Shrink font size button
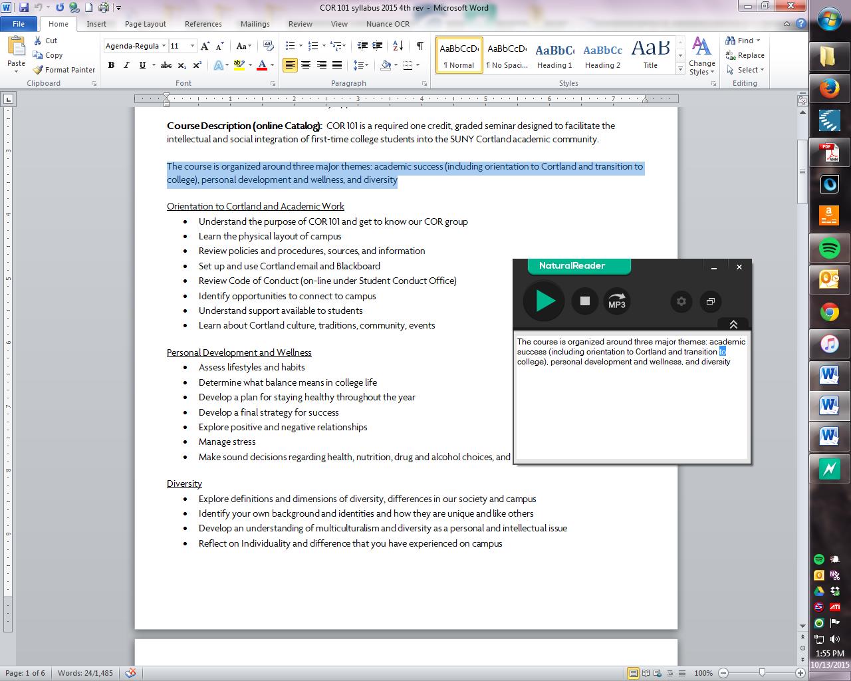851x681 pixels. (x=221, y=46)
